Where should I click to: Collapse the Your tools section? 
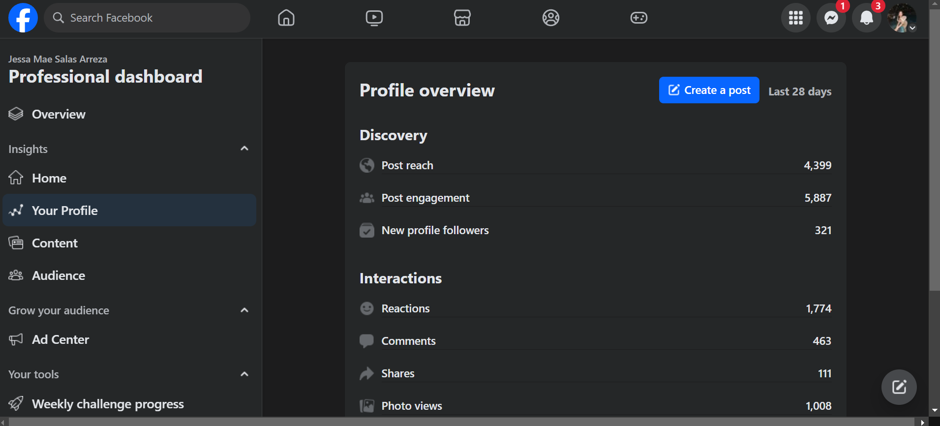tap(244, 374)
